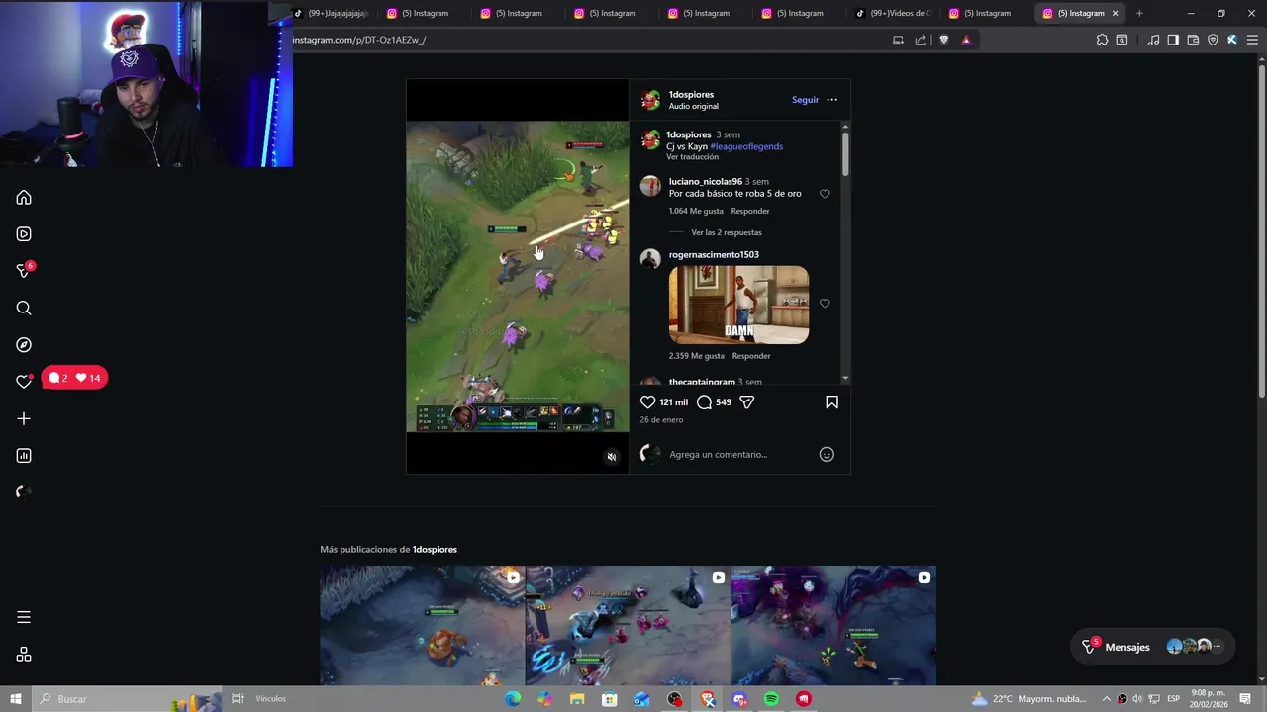Open the first related reel thumbnail
The width and height of the screenshot is (1267, 712).
tap(422, 625)
